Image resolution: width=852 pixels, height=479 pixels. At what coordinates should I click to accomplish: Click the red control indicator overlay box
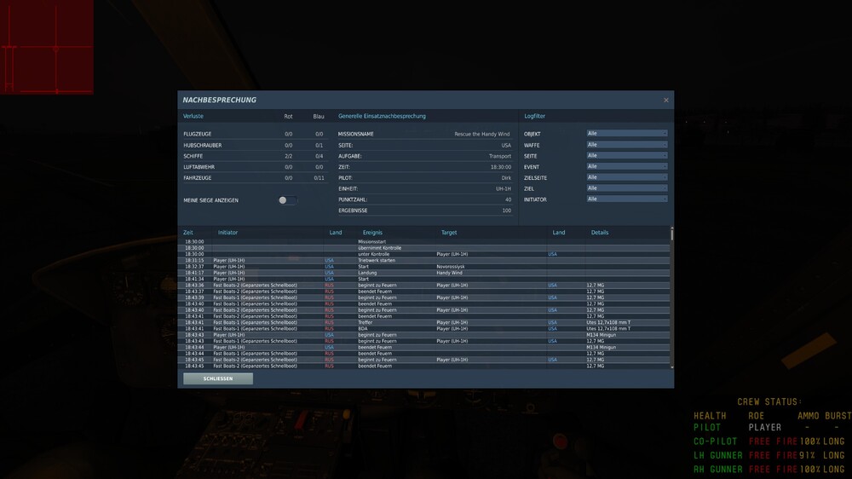coord(47,47)
